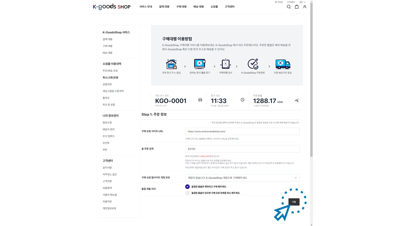Screen dimensions: 403x226
Task: Click the free Korean address house icon
Action: (171, 64)
